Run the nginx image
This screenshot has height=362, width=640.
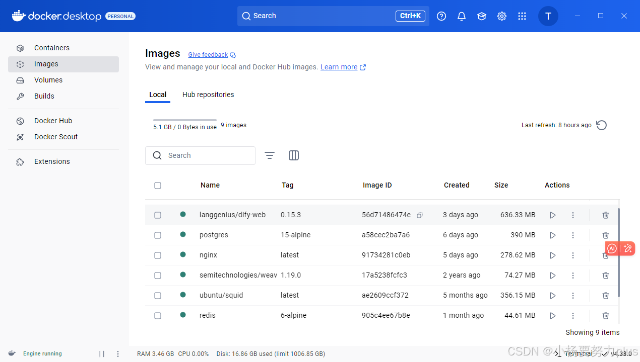(553, 255)
